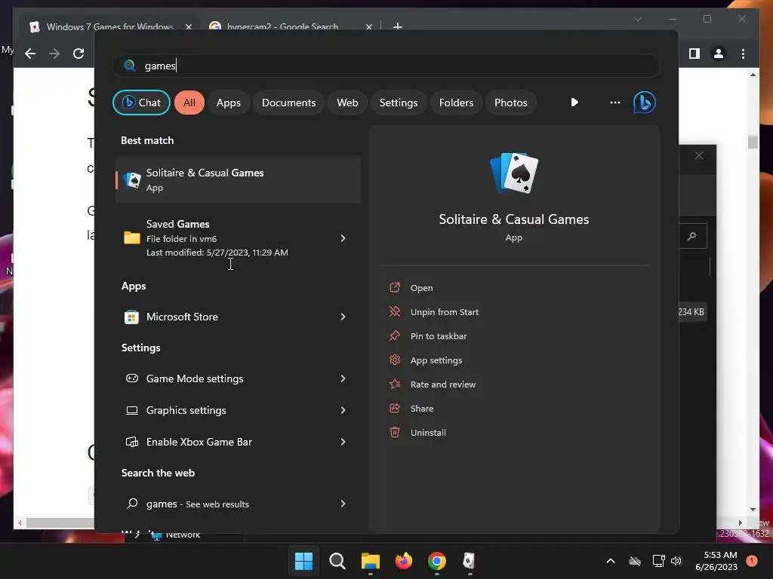
Task: Open App settings action
Action: 436,360
